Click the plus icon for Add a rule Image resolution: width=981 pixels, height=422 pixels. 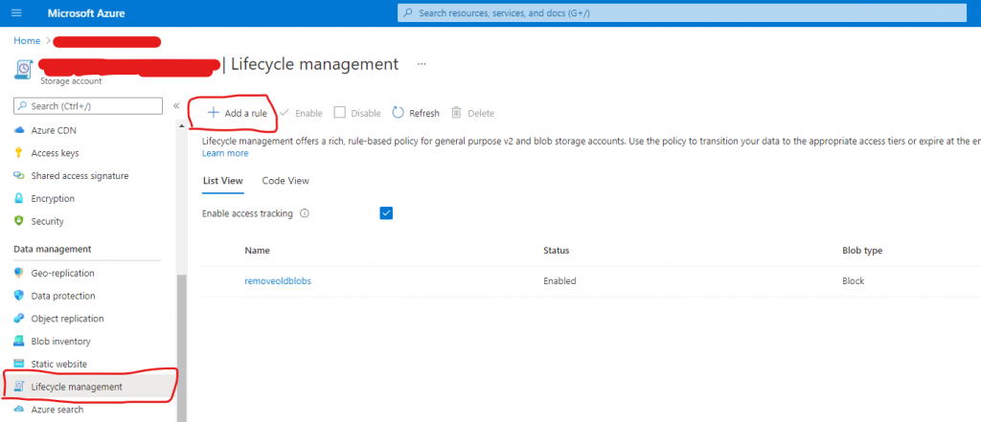(x=214, y=113)
